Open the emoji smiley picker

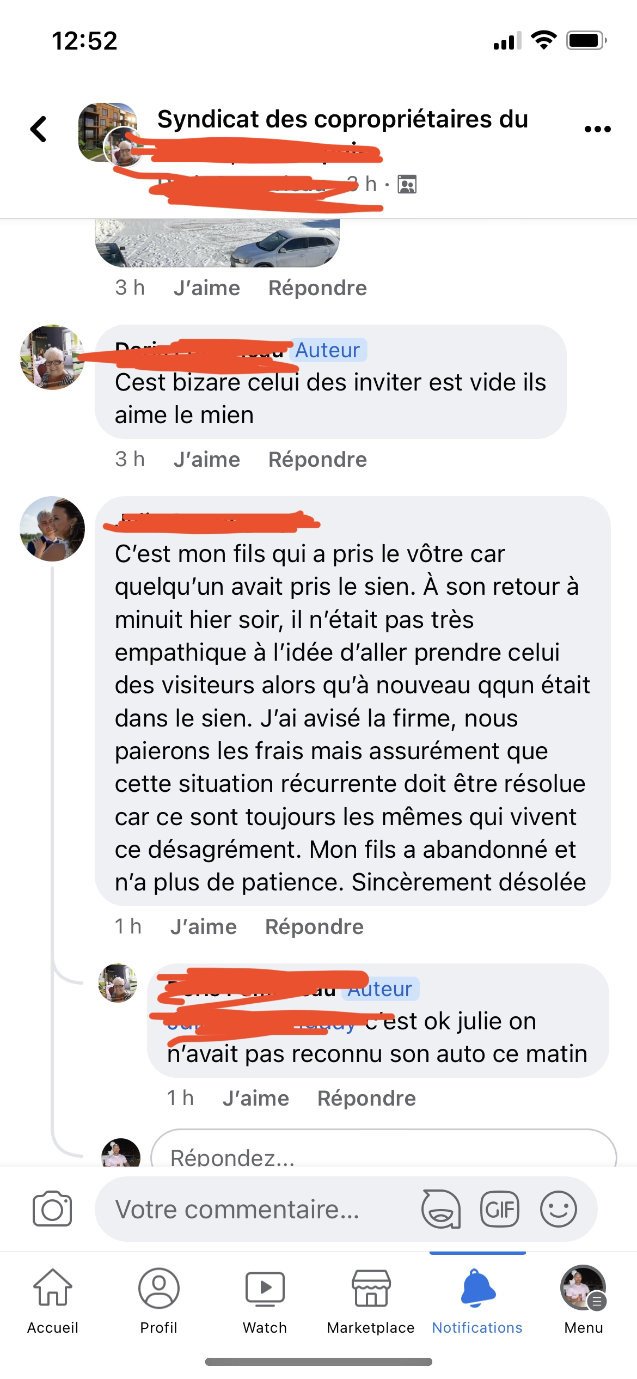[559, 1209]
